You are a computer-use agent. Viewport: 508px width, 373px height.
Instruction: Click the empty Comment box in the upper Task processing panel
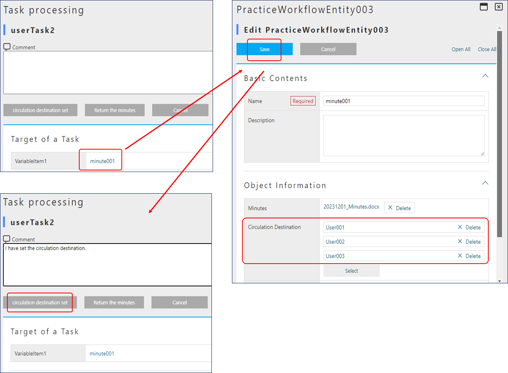[108, 72]
